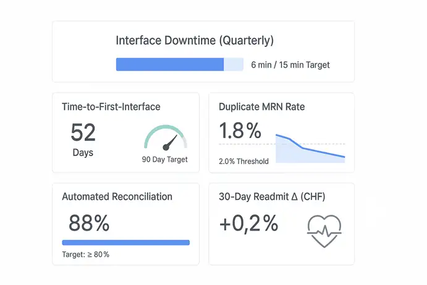Click the 2.0% Threshold label
Image resolution: width=427 pixels, height=285 pixels.
[243, 162]
